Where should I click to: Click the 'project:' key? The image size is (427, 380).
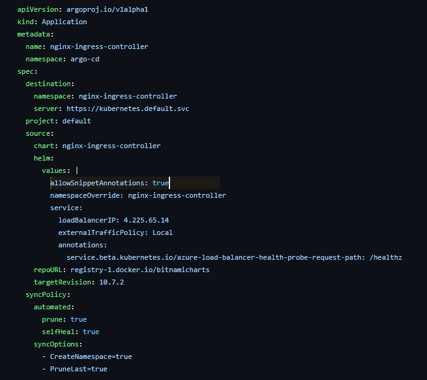click(42, 121)
